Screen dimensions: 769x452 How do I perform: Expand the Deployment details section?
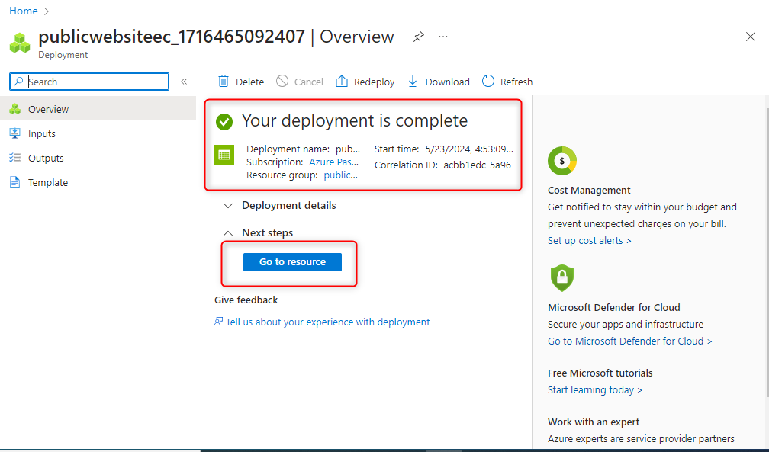tap(228, 206)
